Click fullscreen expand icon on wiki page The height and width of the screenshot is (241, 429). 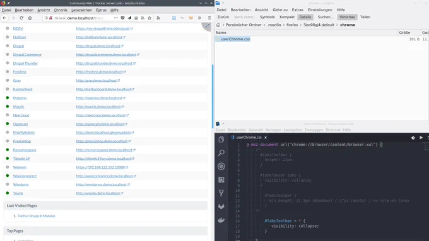point(207,26)
